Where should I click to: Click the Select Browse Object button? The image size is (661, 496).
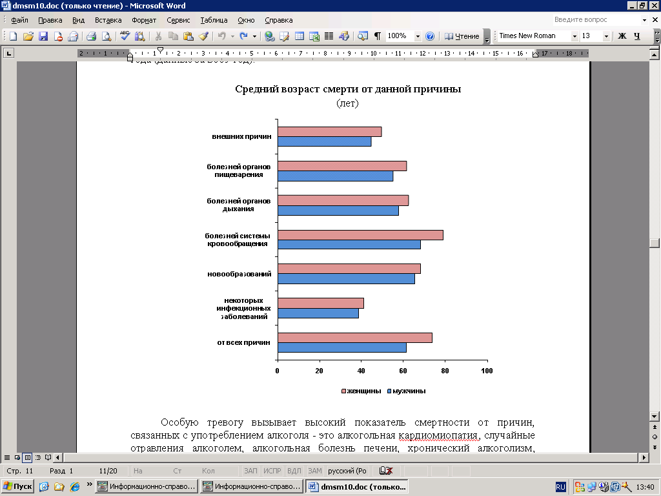point(655,437)
